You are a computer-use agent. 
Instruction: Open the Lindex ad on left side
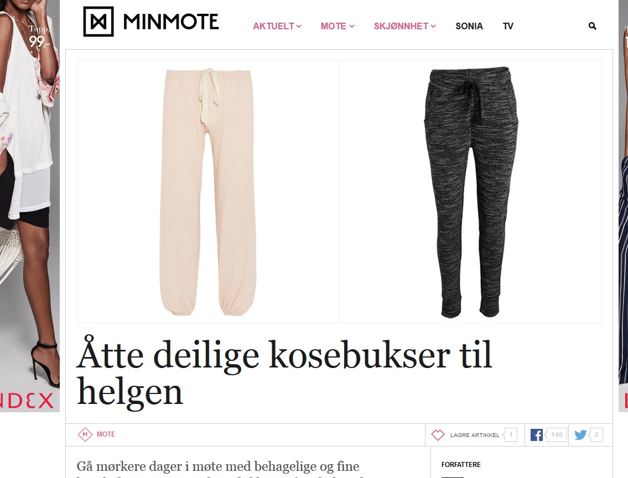click(x=30, y=206)
